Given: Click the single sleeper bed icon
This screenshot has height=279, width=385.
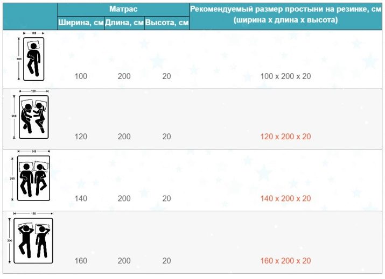Looking at the screenshot, I should (x=31, y=56).
